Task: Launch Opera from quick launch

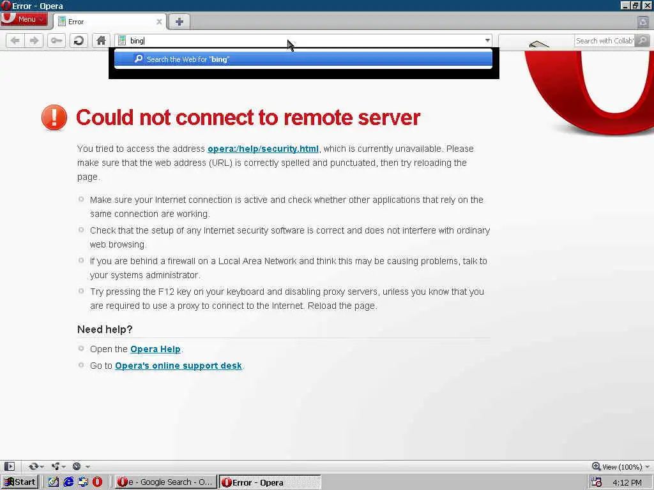Action: pos(97,482)
